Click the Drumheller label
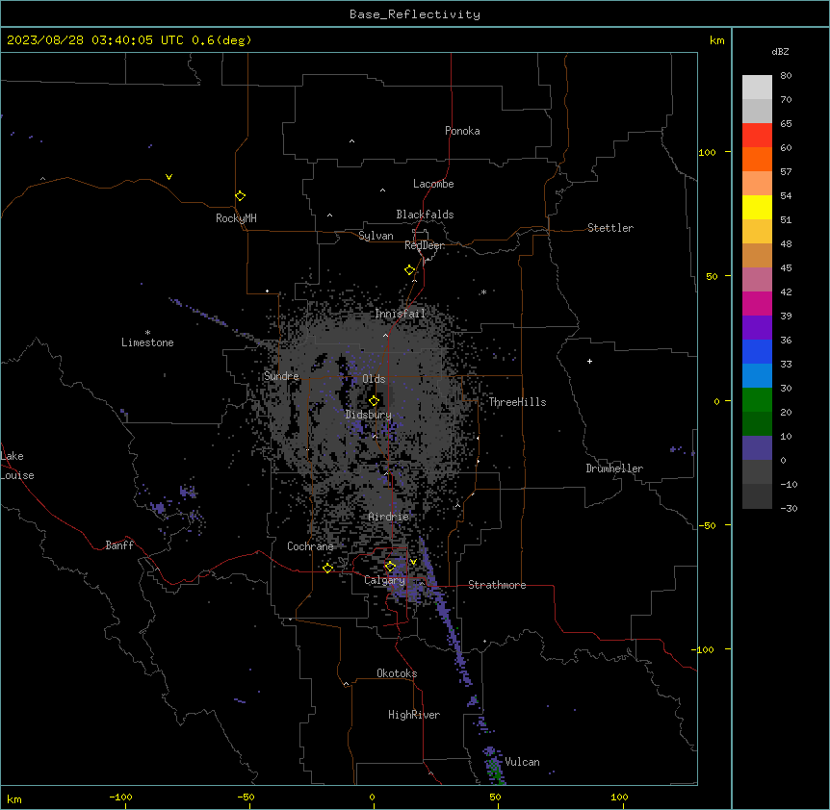Viewport: 830px width, 810px height. point(614,468)
